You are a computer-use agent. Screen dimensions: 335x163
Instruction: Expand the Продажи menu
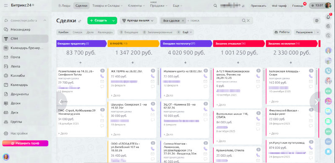pyautogui.click(x=159, y=6)
